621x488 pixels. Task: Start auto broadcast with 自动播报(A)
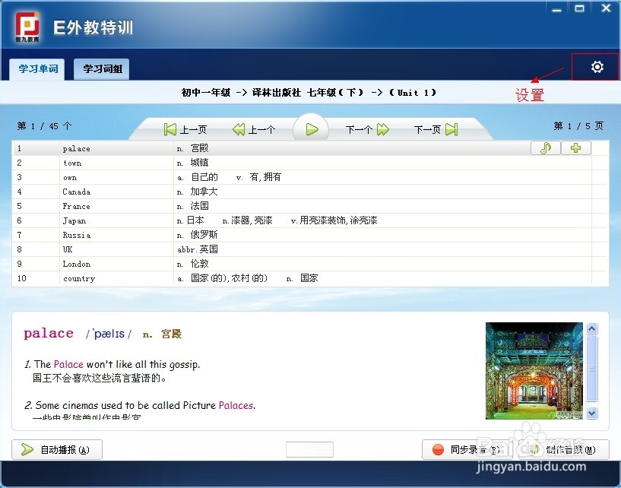57,449
